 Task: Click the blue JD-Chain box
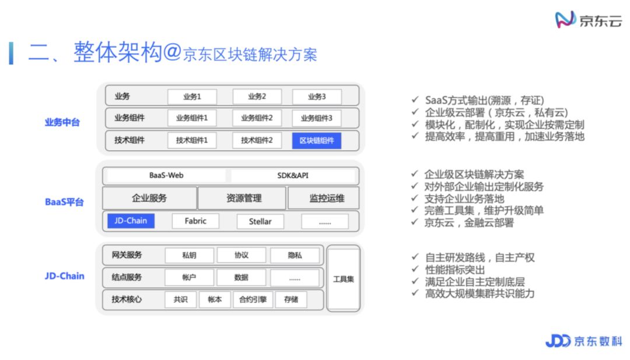click(x=131, y=221)
